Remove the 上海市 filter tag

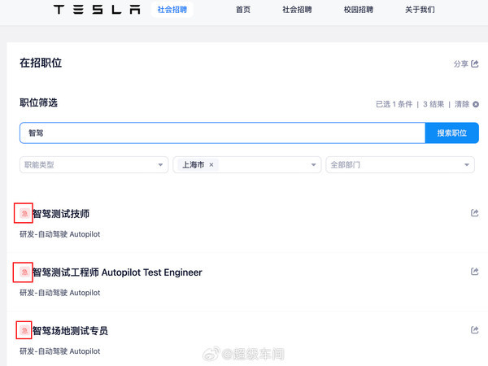point(211,164)
